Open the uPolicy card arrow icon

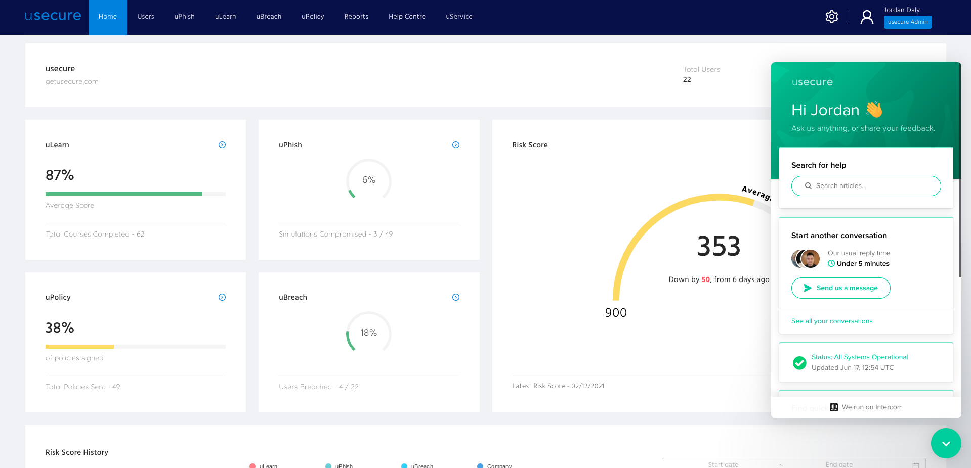[x=222, y=297]
